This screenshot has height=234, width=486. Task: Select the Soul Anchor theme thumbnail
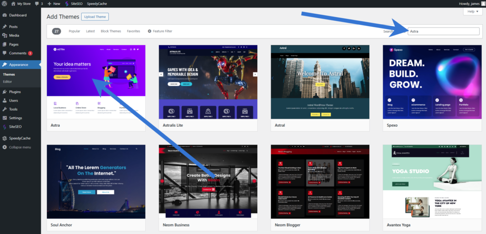click(96, 182)
